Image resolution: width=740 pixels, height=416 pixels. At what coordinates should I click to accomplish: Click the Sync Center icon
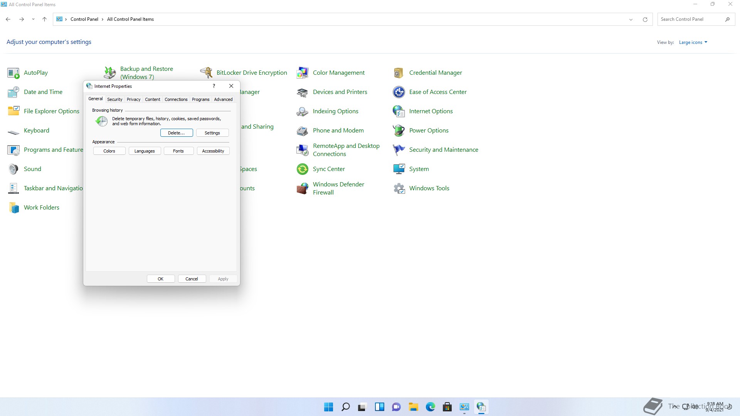[303, 169]
